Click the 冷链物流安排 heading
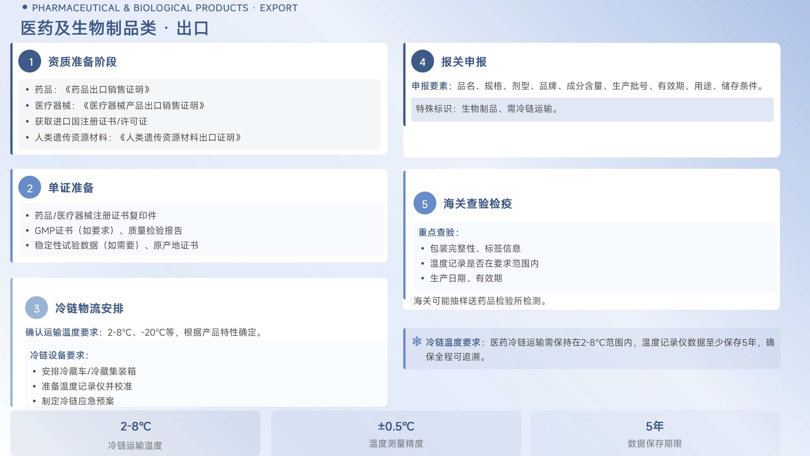Screen dimensions: 810x456 tap(89, 308)
